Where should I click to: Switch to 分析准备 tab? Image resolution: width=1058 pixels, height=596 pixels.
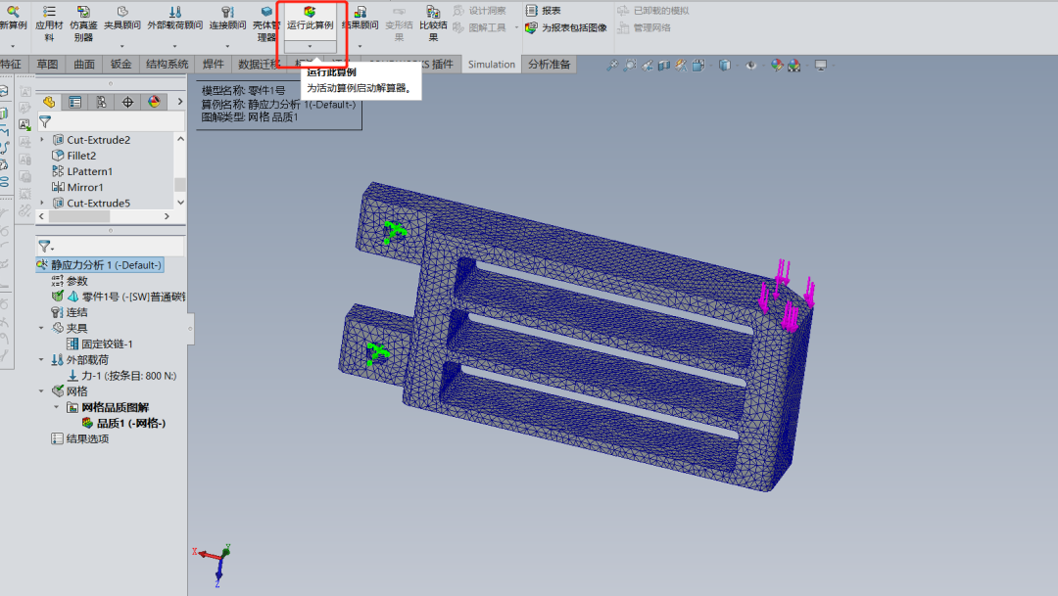coord(550,64)
